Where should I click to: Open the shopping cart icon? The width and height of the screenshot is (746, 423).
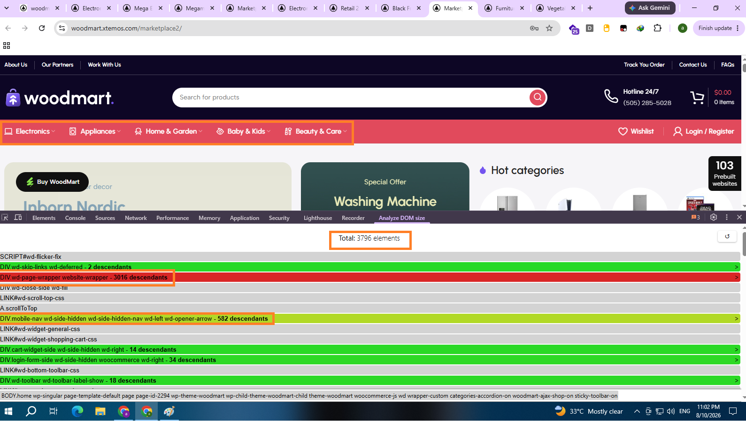click(x=697, y=98)
